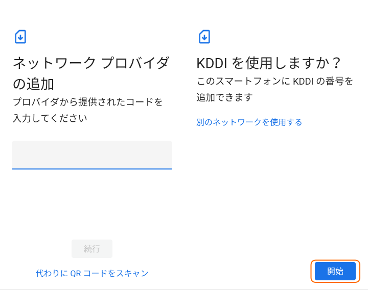This screenshot has height=290, width=368.
Task: Click the KDDI を使用しますか？ heading
Action: tap(269, 63)
